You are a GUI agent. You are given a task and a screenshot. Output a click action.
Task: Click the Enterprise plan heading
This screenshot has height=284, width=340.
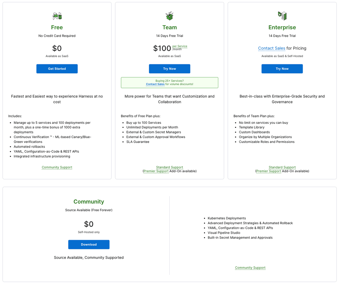pyautogui.click(x=282, y=28)
